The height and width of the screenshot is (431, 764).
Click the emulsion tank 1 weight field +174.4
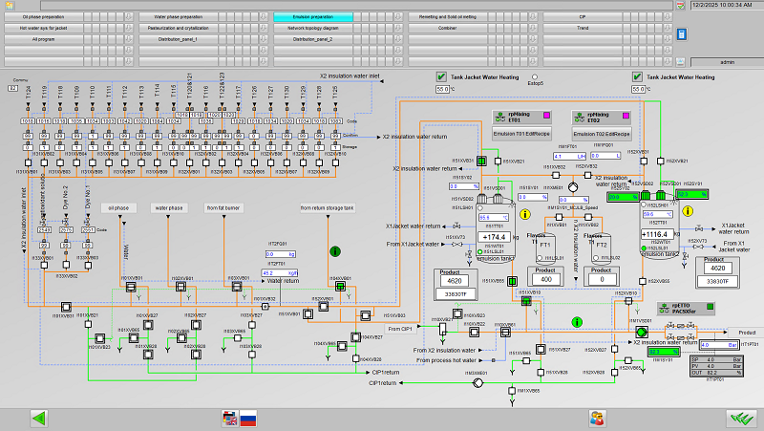pos(497,235)
